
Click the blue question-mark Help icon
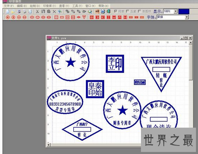[x=103, y=11]
